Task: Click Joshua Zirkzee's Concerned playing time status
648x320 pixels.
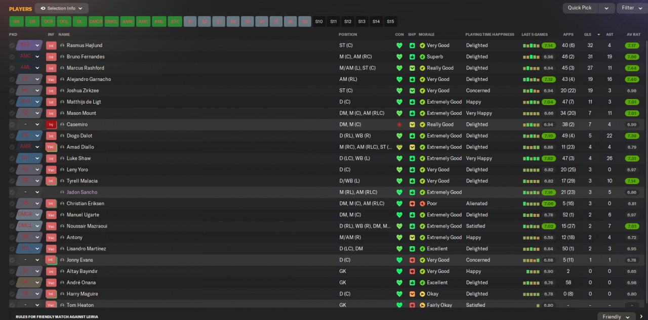Action: point(478,90)
